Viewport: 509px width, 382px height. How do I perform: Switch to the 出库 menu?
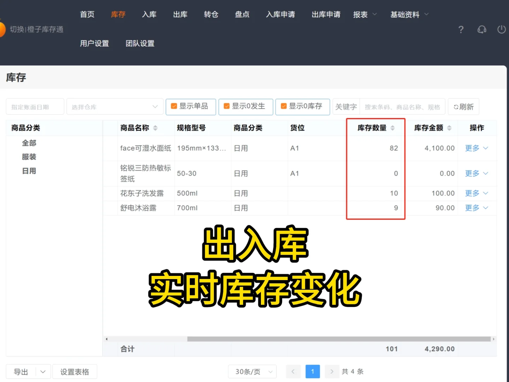point(180,15)
